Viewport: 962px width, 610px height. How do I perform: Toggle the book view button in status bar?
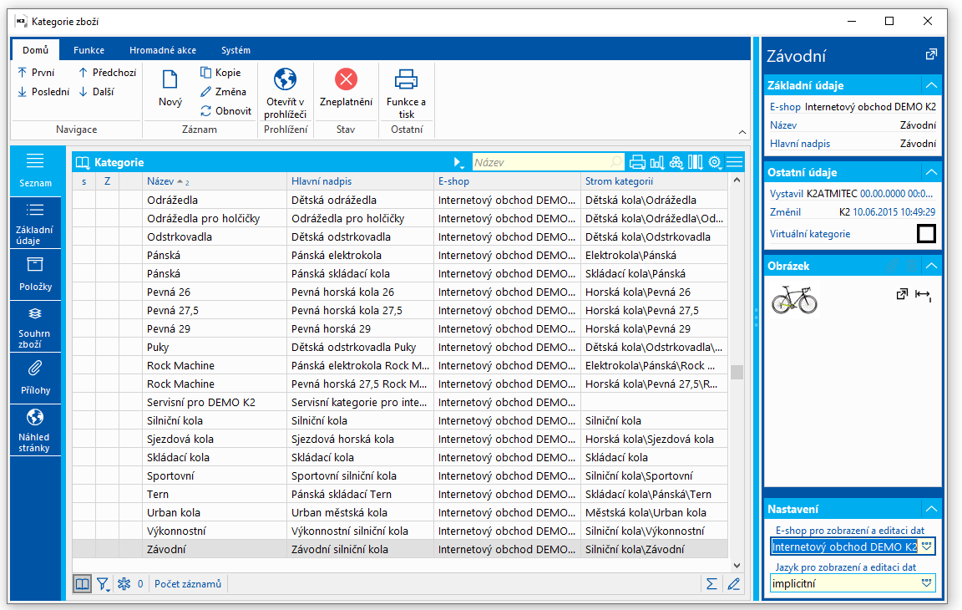[x=82, y=584]
